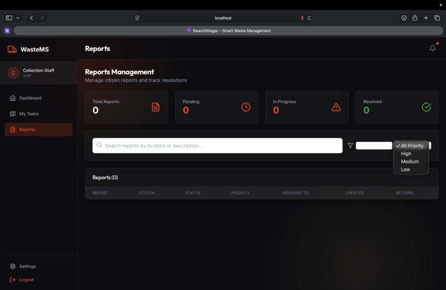This screenshot has width=446, height=290.
Task: Open My Tasks from the sidebar
Action: pyautogui.click(x=39, y=114)
